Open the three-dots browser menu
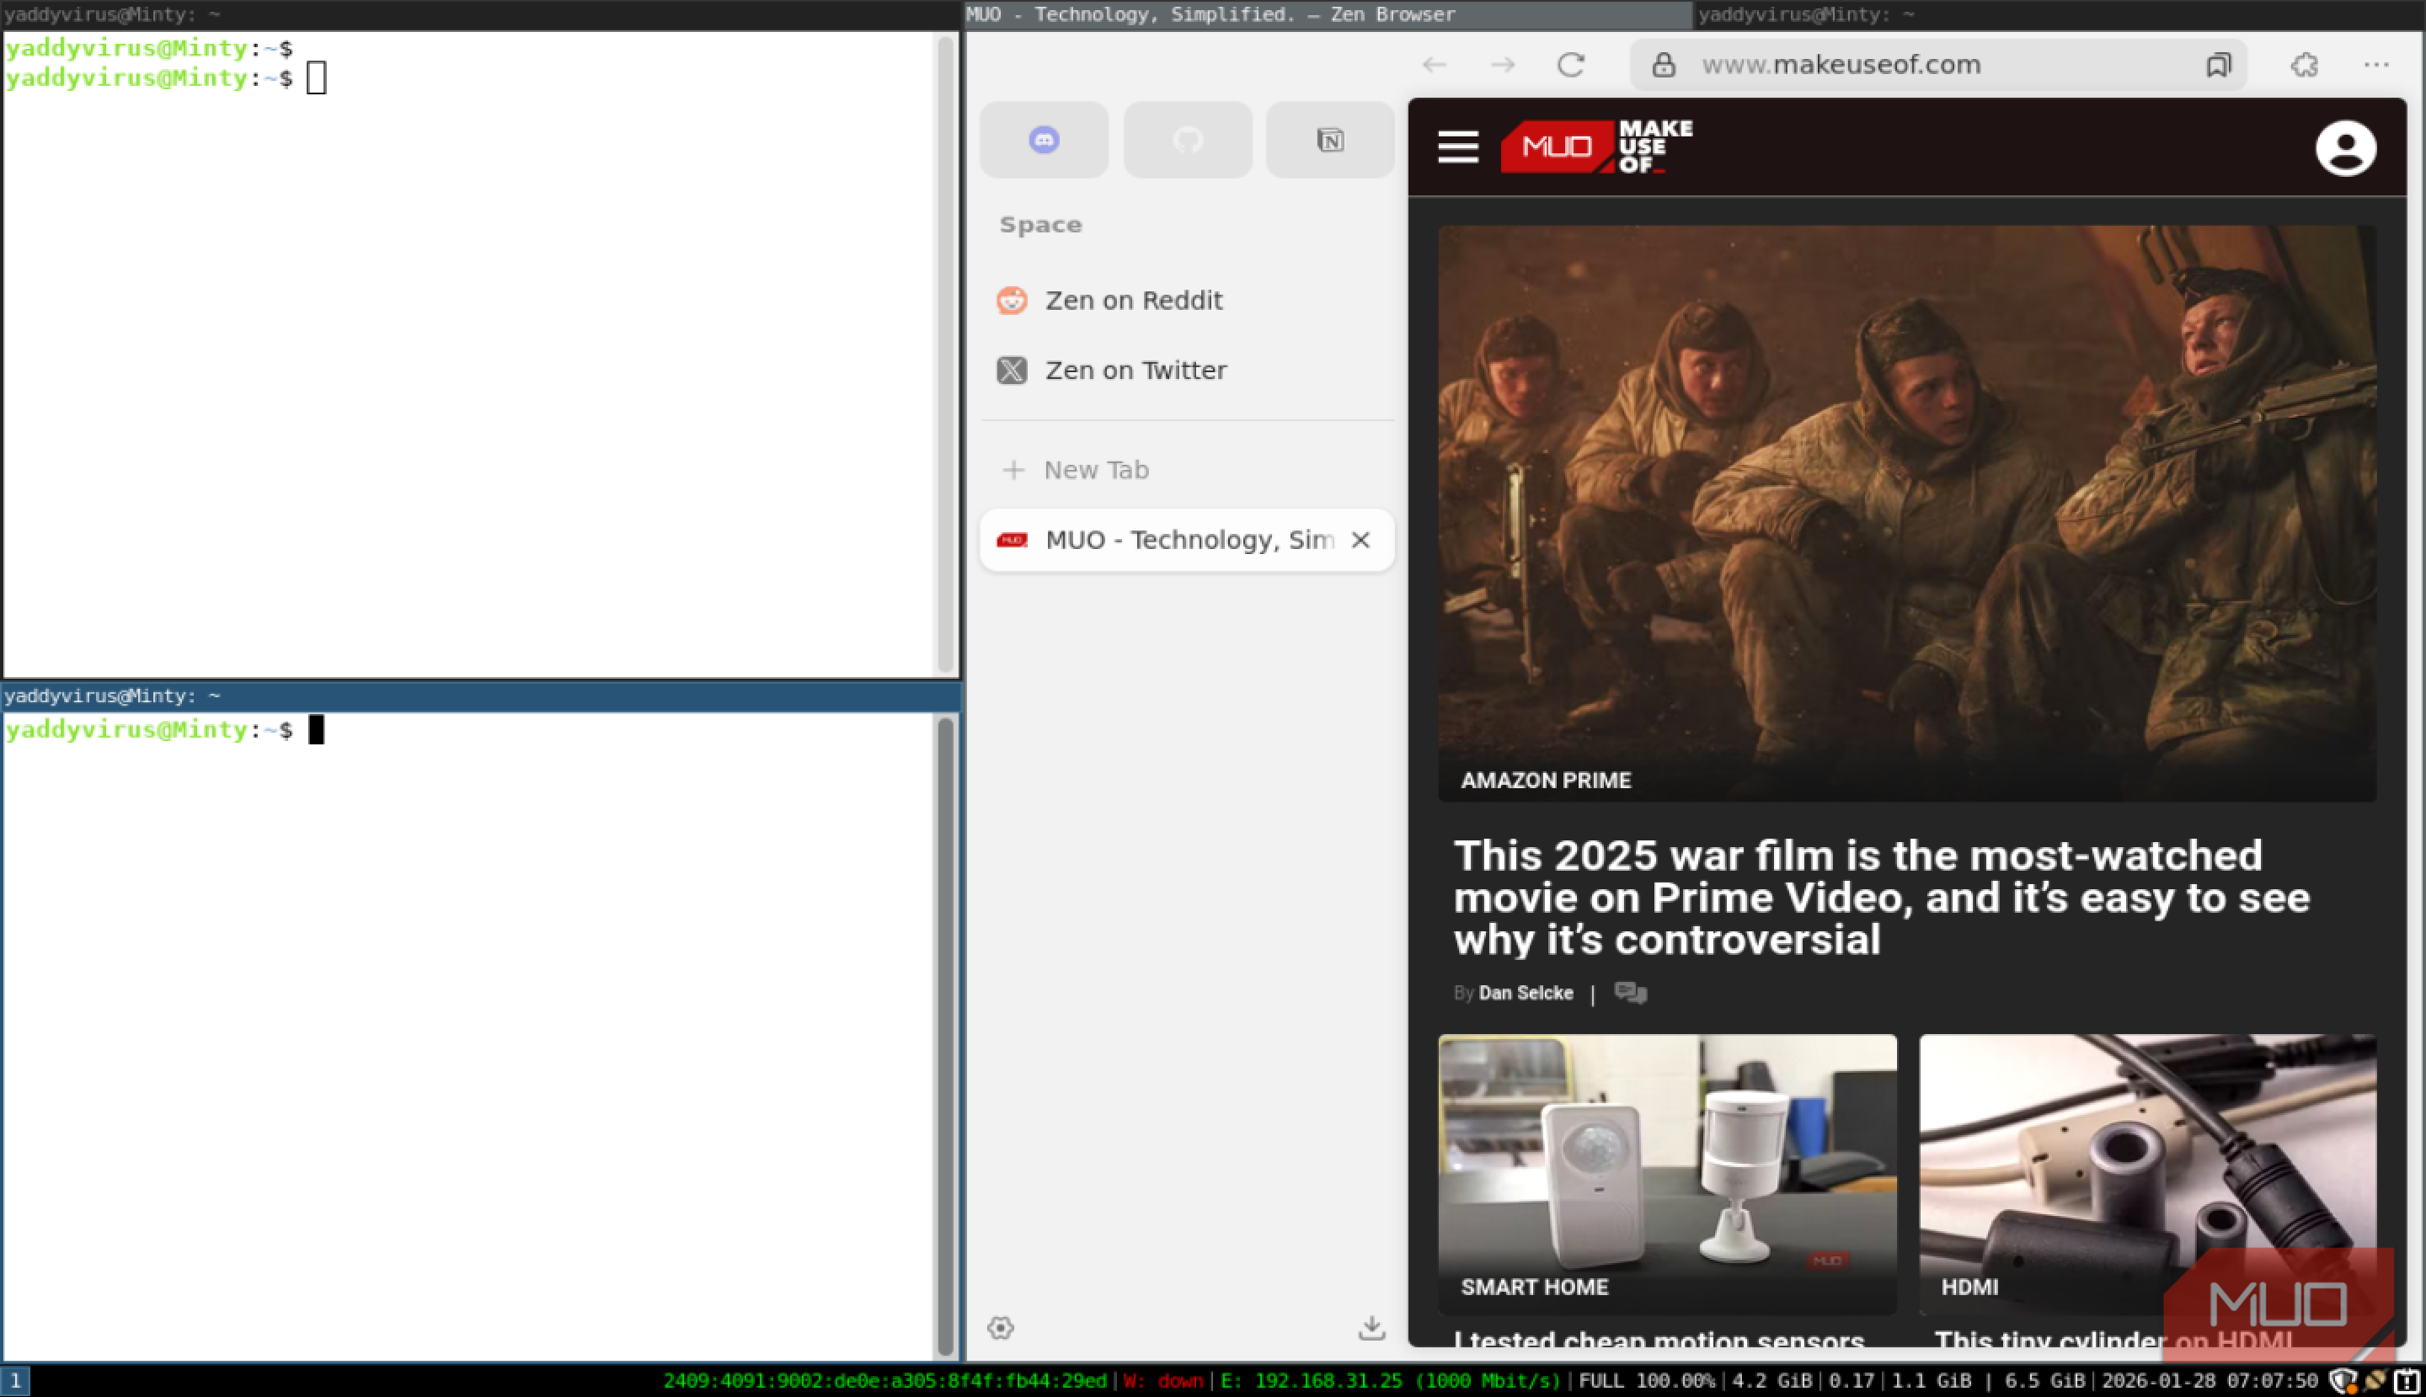The image size is (2426, 1397). (2376, 64)
